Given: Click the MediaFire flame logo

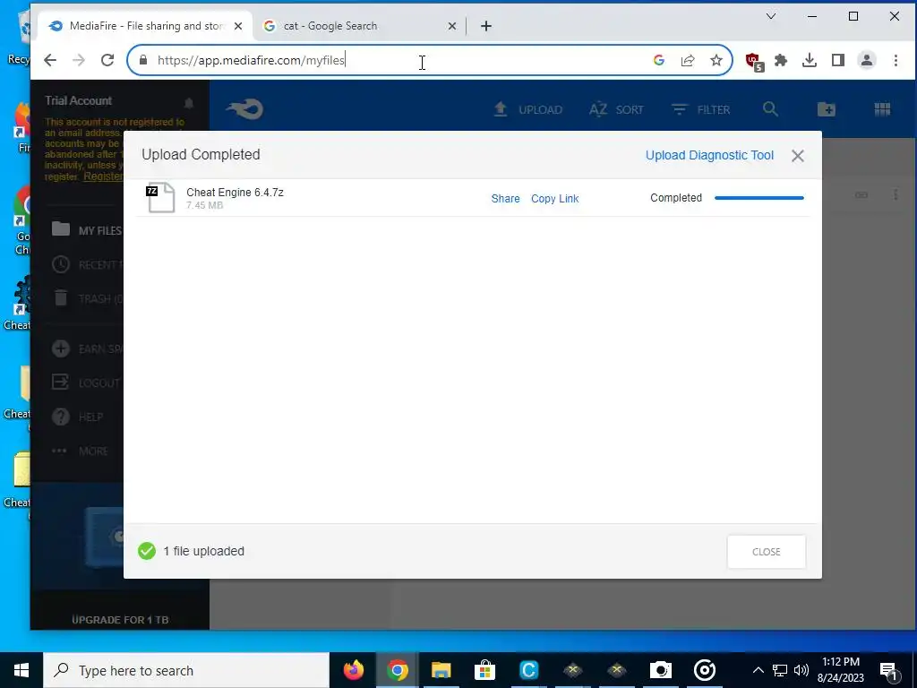Looking at the screenshot, I should coord(245,108).
